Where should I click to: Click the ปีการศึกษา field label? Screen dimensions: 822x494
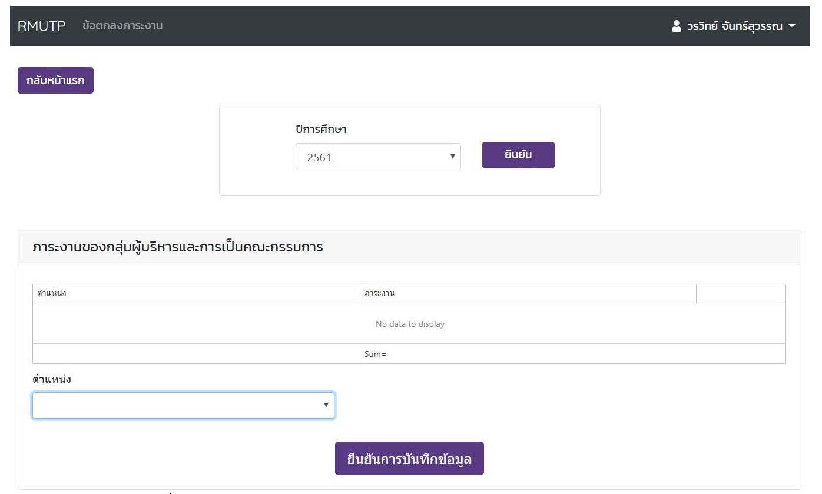pyautogui.click(x=321, y=130)
